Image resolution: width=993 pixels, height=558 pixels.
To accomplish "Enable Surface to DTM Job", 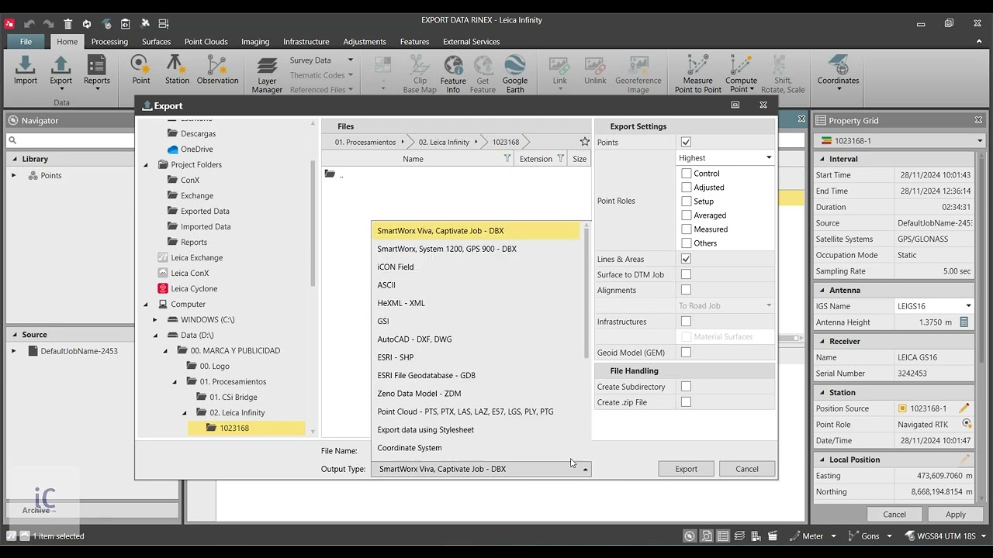I will (x=686, y=274).
